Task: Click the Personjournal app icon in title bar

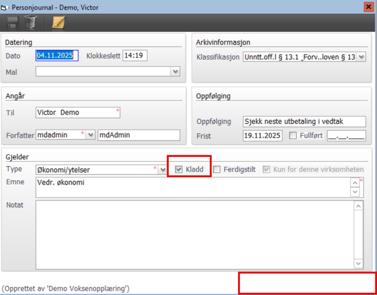Action: [6, 6]
